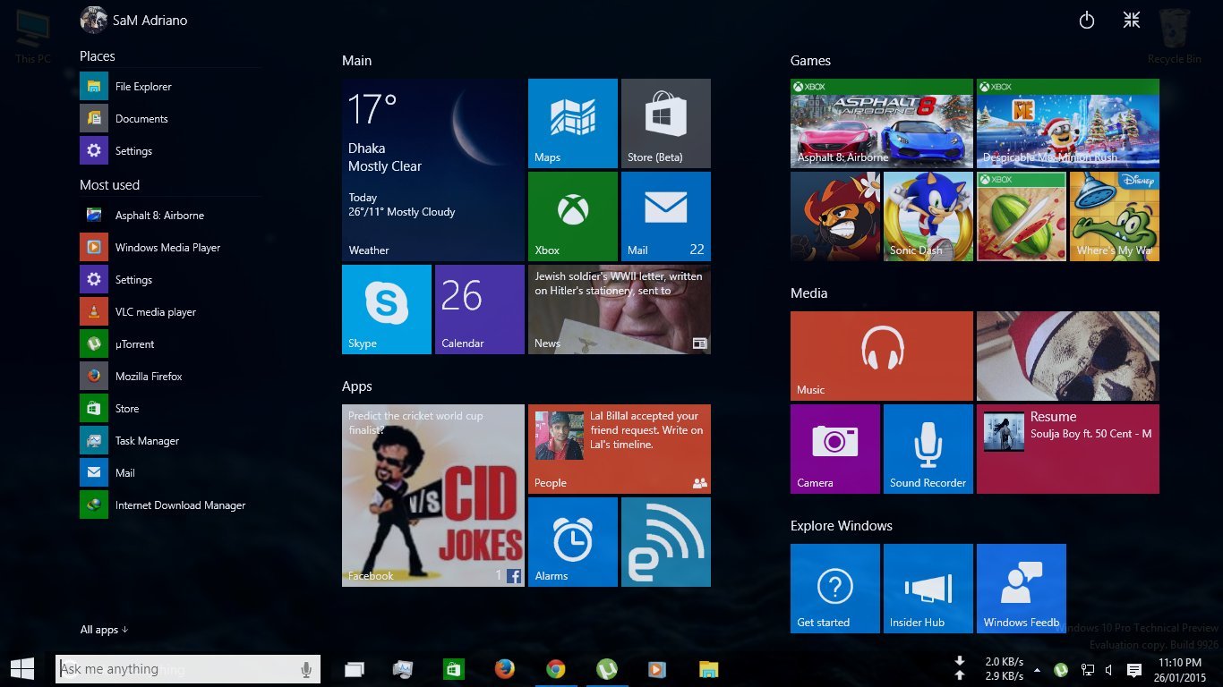Click the Ask me anything search box
The height and width of the screenshot is (687, 1223).
pyautogui.click(x=188, y=669)
